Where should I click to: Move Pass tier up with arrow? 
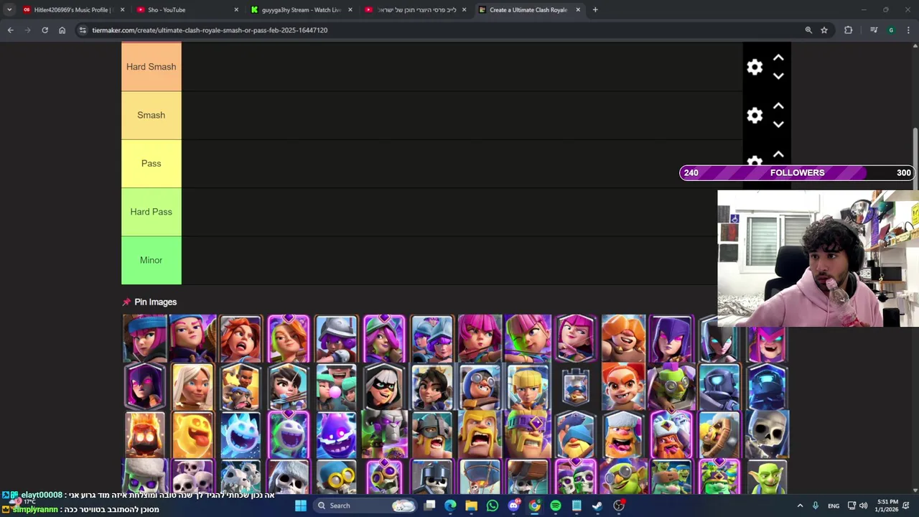point(778,154)
